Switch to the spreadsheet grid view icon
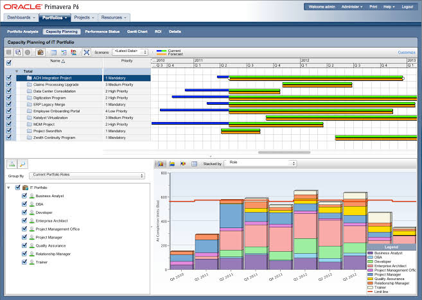 195,164
